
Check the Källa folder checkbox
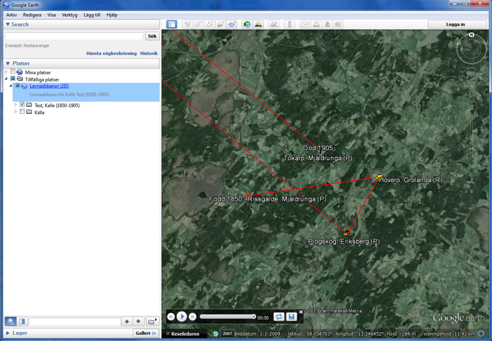coord(22,112)
